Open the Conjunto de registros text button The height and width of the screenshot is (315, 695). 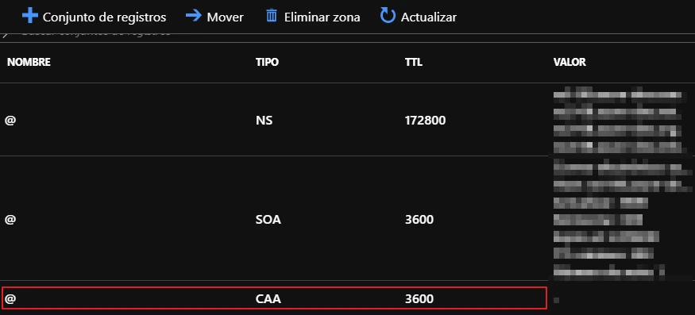[x=104, y=17]
